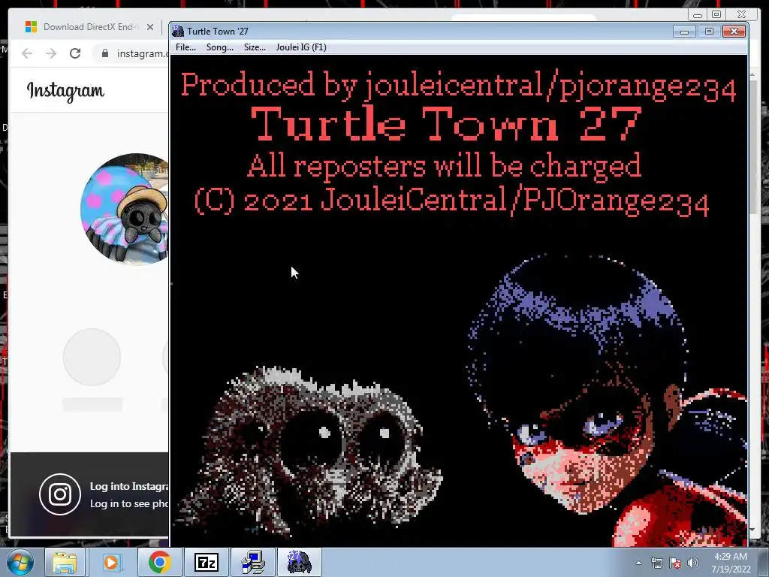This screenshot has width=769, height=577.
Task: Click the Turtle Town '27 window title text
Action: coord(217,32)
